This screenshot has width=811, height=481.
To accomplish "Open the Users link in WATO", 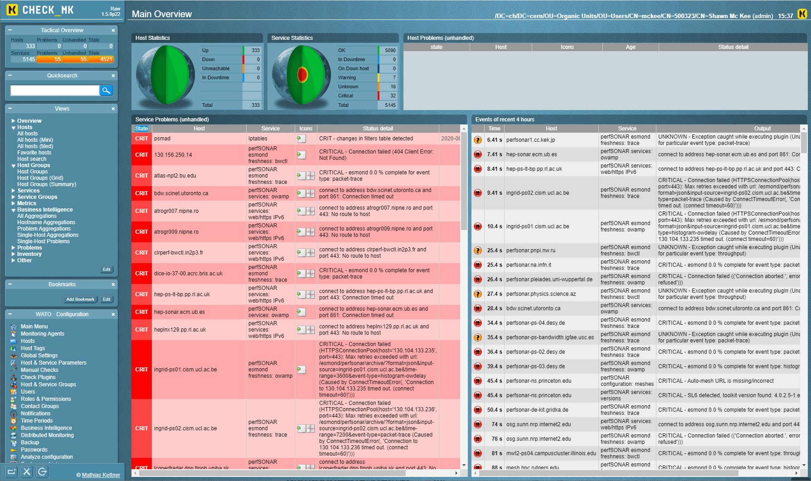I will click(x=28, y=392).
